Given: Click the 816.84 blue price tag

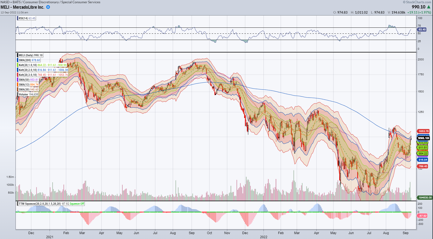Looking at the screenshot, I should pyautogui.click(x=423, y=160).
